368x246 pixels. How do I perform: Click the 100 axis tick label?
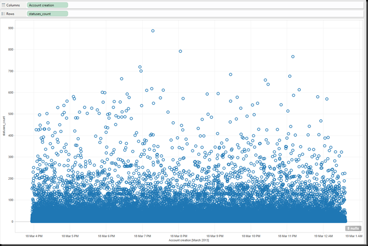pyautogui.click(x=11, y=200)
